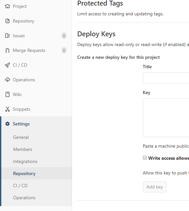Click the Project home icon
Image resolution: width=189 pixels, height=211 pixels.
pyautogui.click(x=8, y=6)
